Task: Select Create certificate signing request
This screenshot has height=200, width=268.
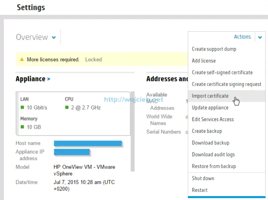Action: pos(227,84)
